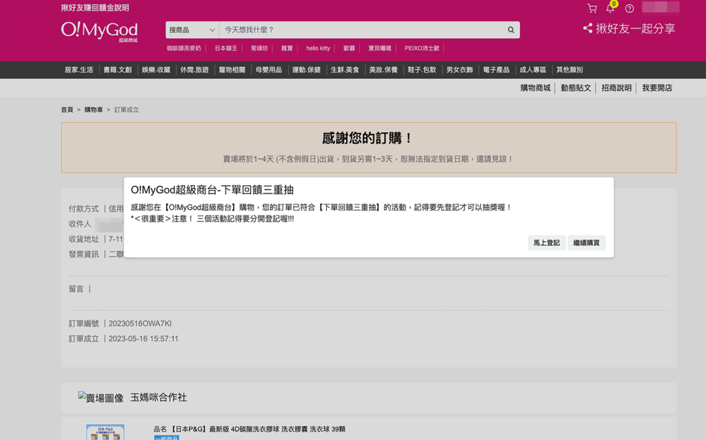
Task: Open 我要開店 page
Action: (x=657, y=88)
